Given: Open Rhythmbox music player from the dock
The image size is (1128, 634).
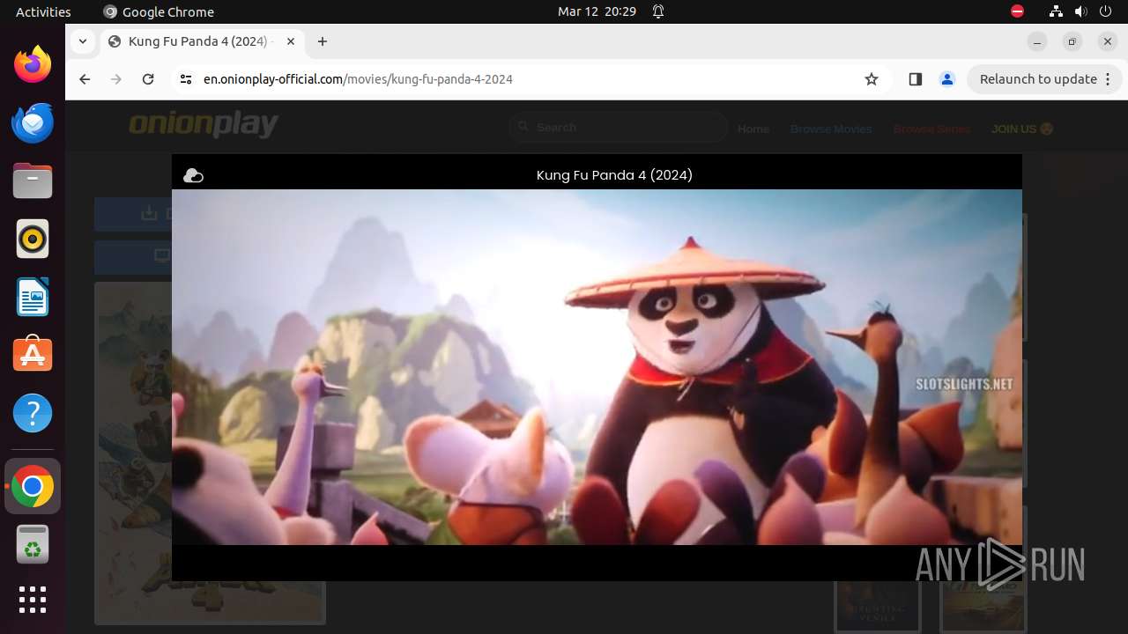Looking at the screenshot, I should coord(33,239).
